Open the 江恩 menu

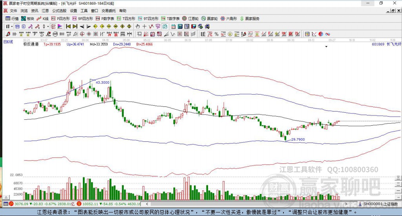point(45,11)
